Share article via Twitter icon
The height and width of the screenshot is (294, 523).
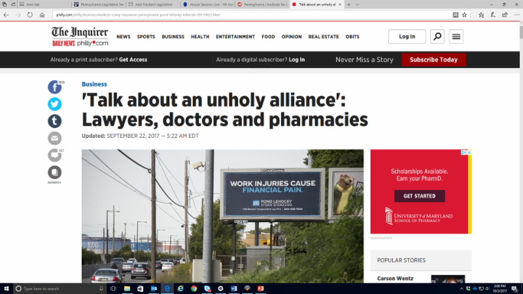[54, 104]
